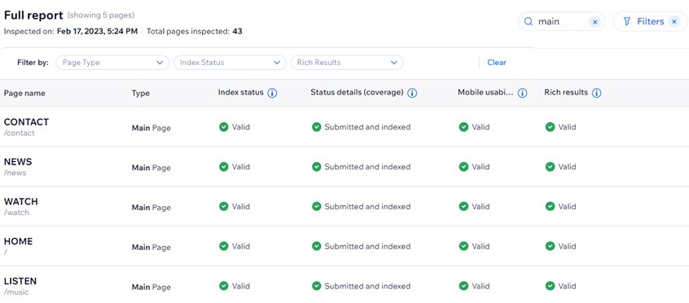
Task: Click the HOME row's Index status check icon
Action: coord(224,246)
